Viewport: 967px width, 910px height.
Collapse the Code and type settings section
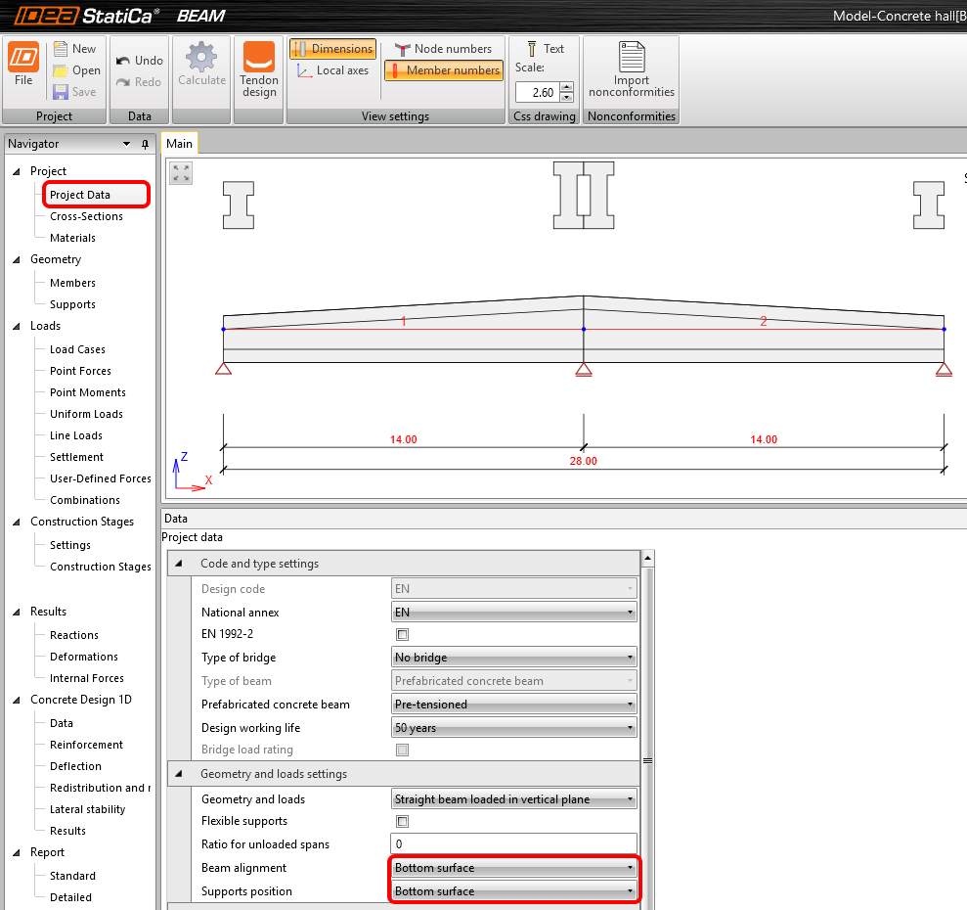click(x=180, y=562)
